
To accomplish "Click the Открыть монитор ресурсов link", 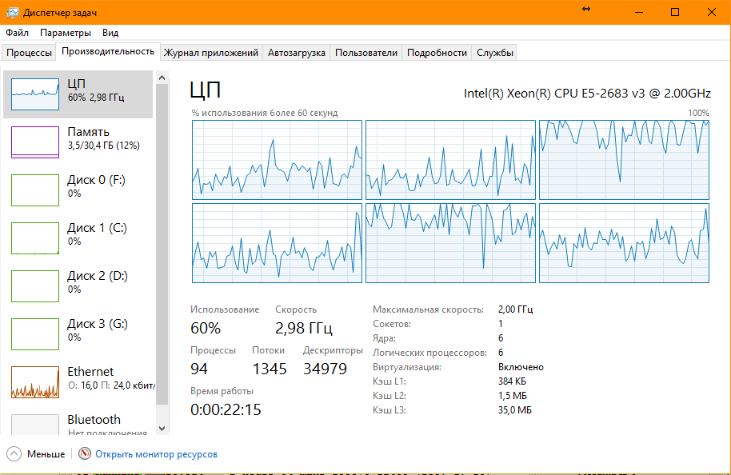I will 156,454.
